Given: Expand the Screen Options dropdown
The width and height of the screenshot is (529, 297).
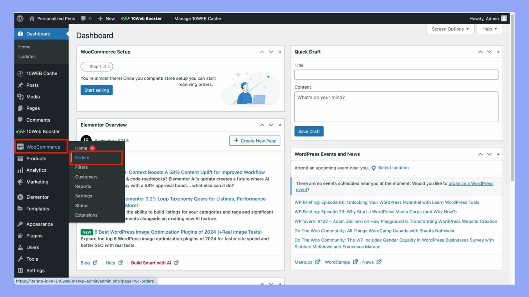Looking at the screenshot, I should (x=450, y=29).
